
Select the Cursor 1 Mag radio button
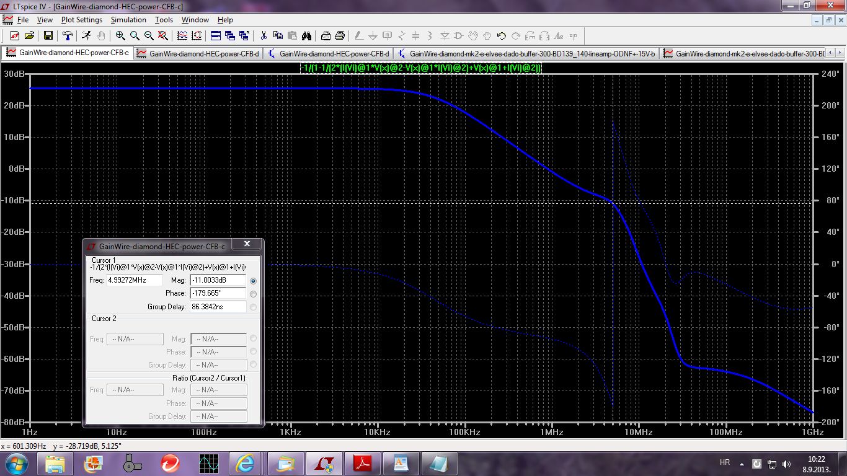[253, 281]
